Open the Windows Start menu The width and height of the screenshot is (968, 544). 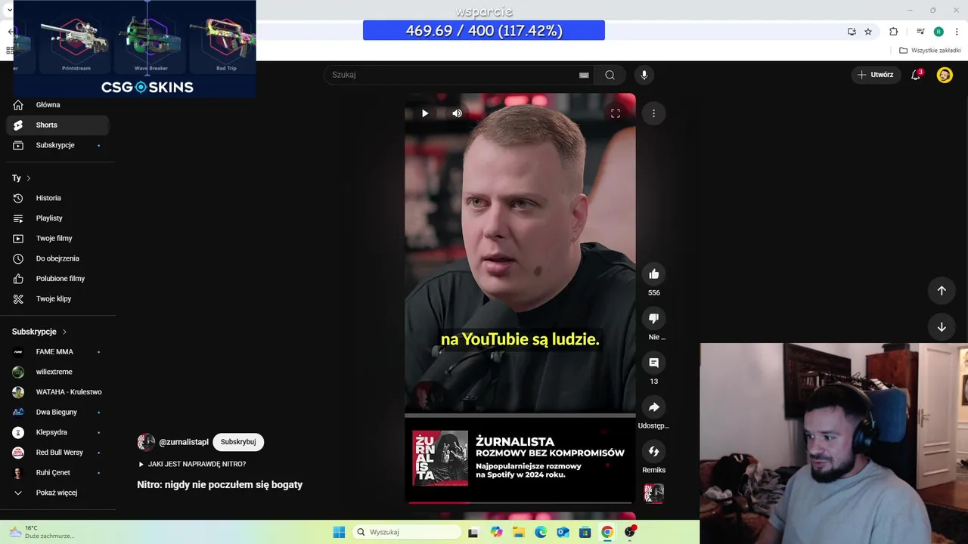(339, 532)
